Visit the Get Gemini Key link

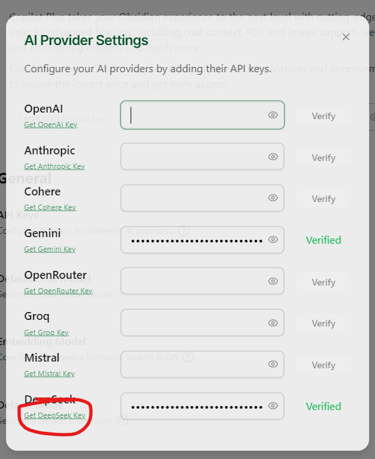tap(50, 249)
